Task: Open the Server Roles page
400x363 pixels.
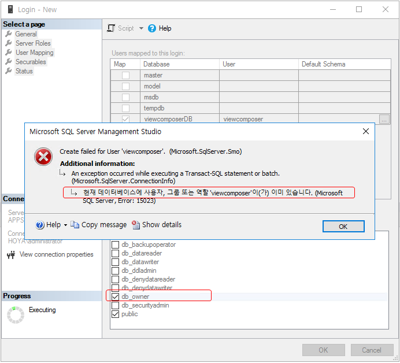Action: 33,43
